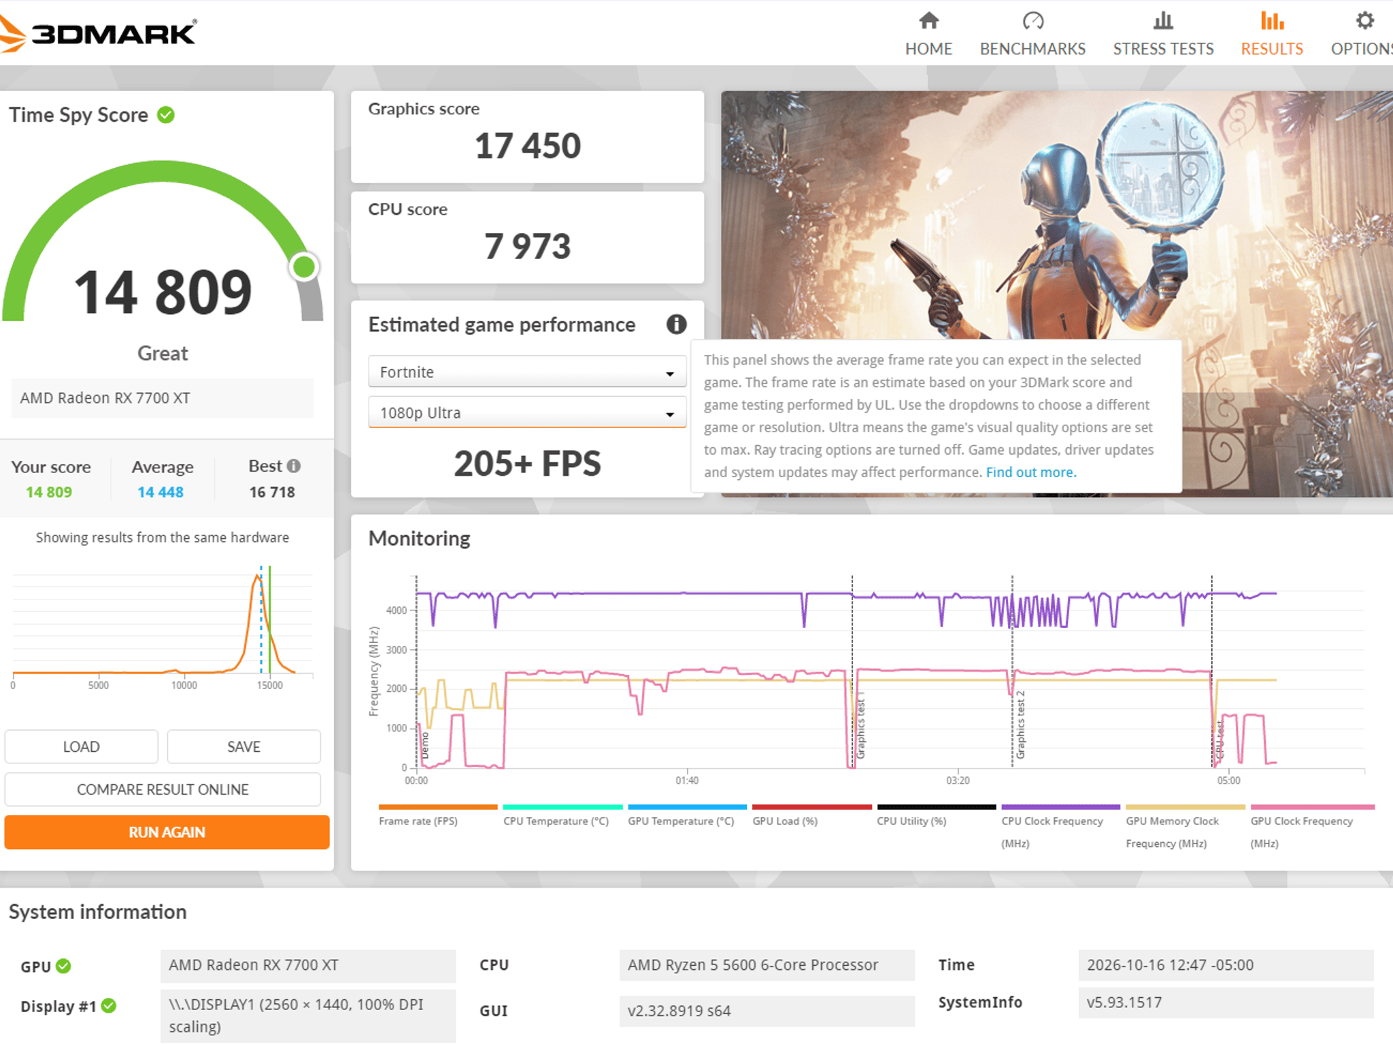Click the green check beside Time Spy Score
This screenshot has height=1044, width=1393.
pyautogui.click(x=166, y=115)
